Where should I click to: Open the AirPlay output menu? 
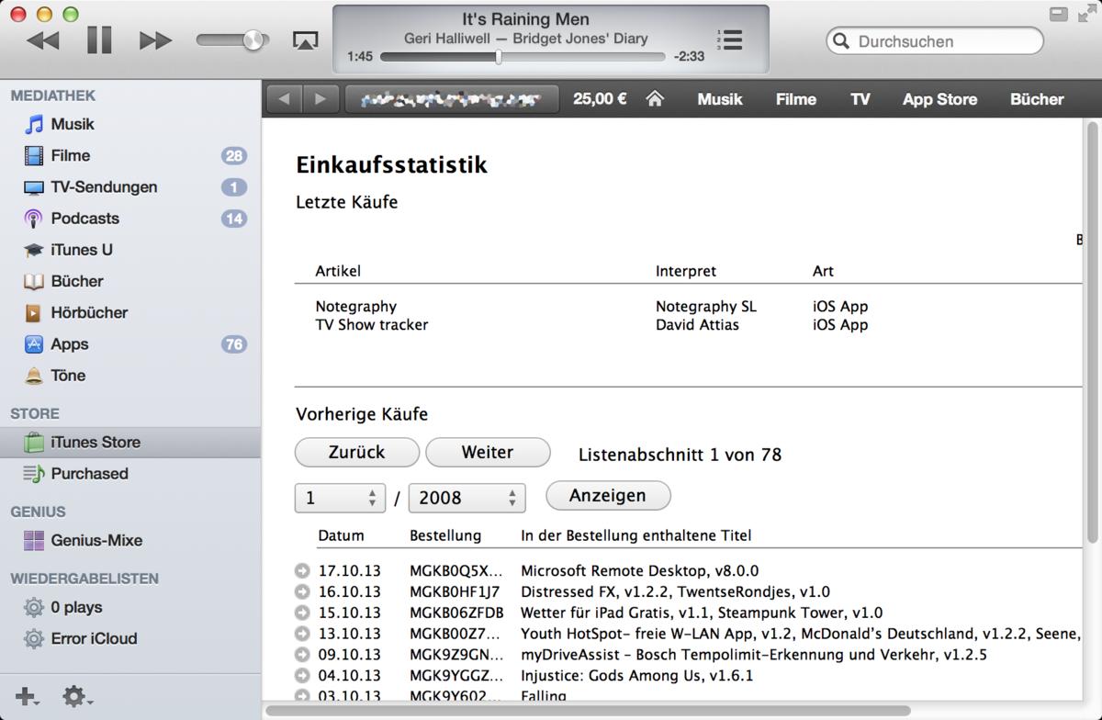(x=304, y=40)
